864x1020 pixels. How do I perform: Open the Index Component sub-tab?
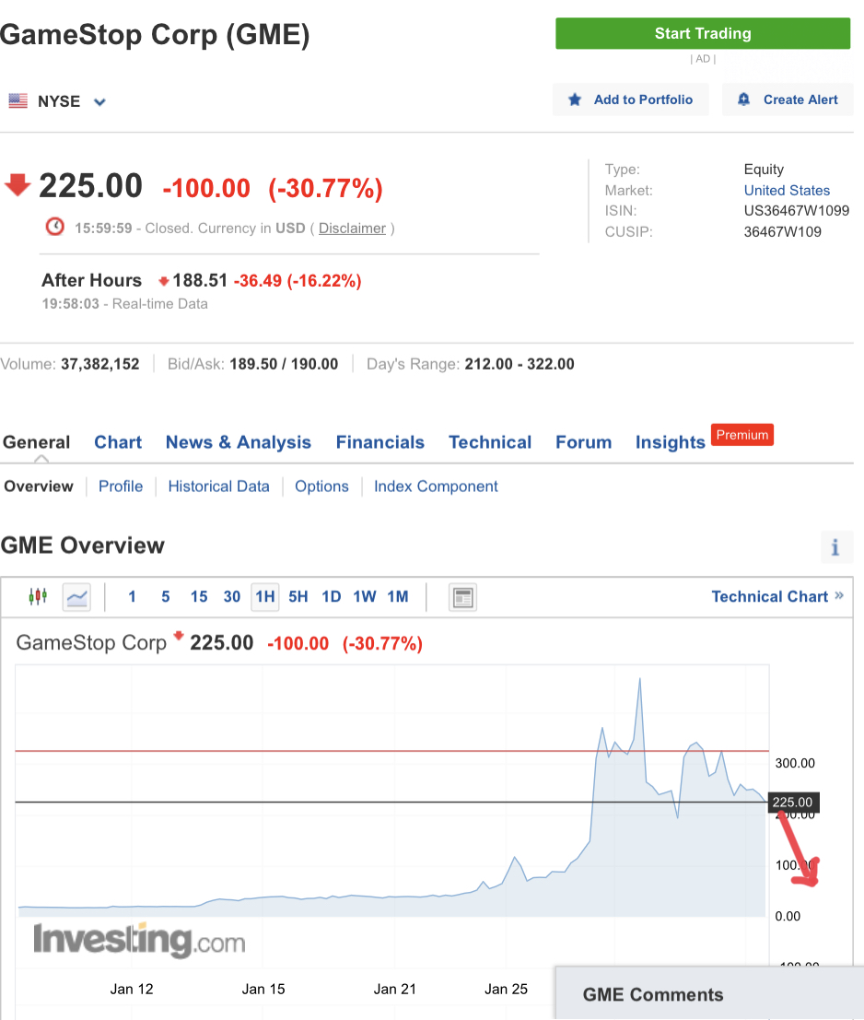coord(436,486)
